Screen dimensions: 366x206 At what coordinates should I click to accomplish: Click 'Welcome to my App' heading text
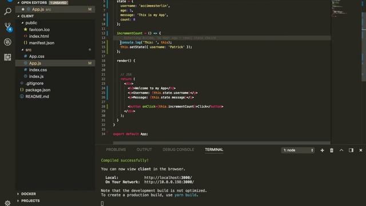pyautogui.click(x=150, y=88)
